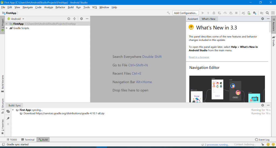The image size is (276, 148).
Task: Click the grey X icon in Build sidebar
Action: tap(8, 124)
